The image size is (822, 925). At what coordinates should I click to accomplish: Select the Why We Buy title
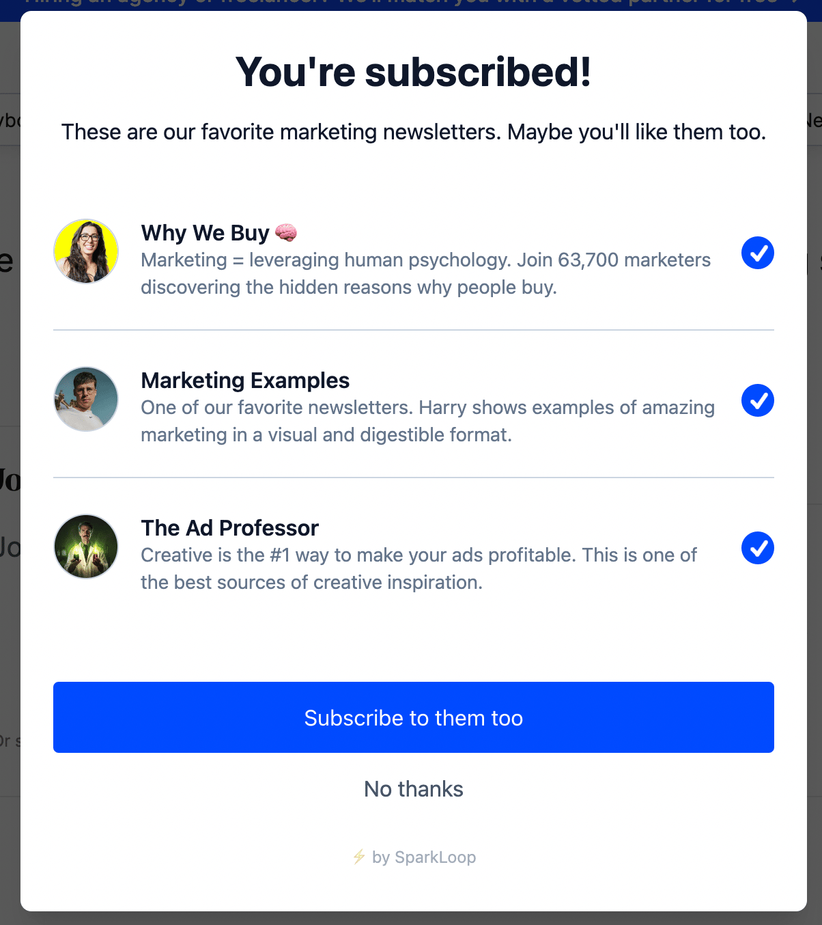click(x=205, y=233)
